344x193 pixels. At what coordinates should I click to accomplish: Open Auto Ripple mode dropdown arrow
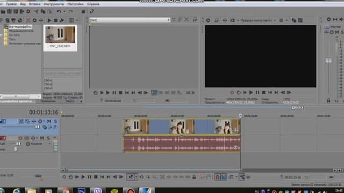[x=236, y=177]
